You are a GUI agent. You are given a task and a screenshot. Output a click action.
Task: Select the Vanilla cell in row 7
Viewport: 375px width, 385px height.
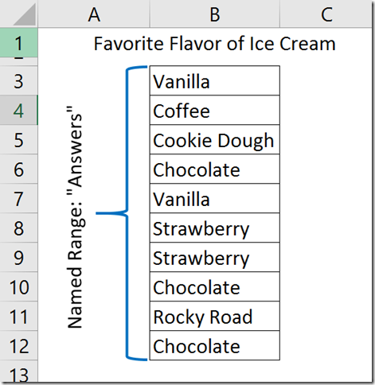pyautogui.click(x=215, y=198)
